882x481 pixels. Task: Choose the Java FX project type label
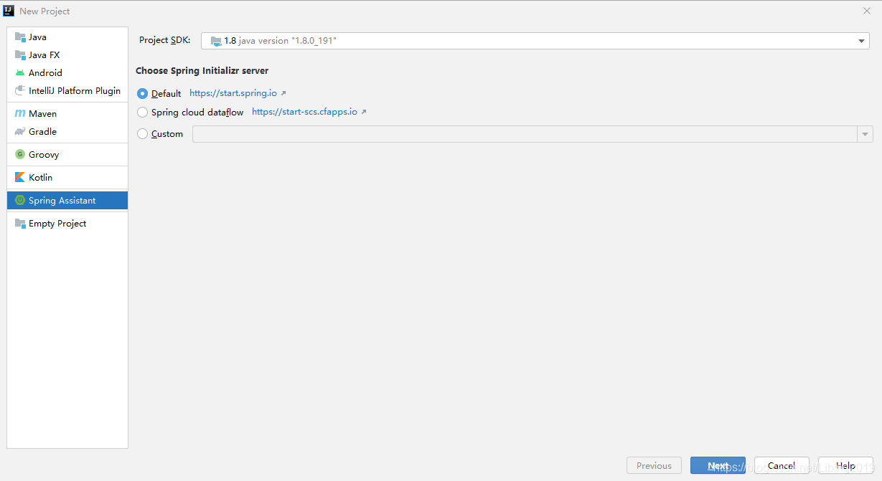point(44,55)
